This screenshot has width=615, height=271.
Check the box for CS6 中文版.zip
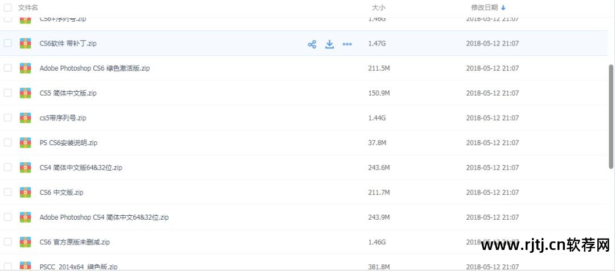coord(8,192)
